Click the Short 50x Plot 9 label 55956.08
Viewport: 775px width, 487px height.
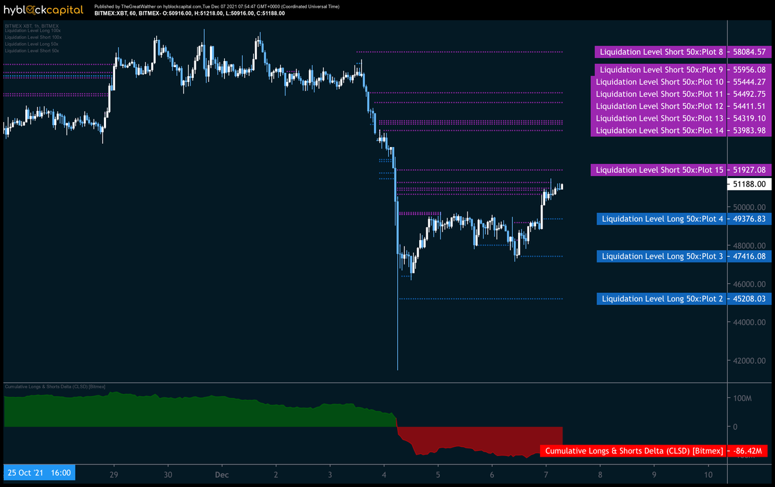[x=683, y=70]
